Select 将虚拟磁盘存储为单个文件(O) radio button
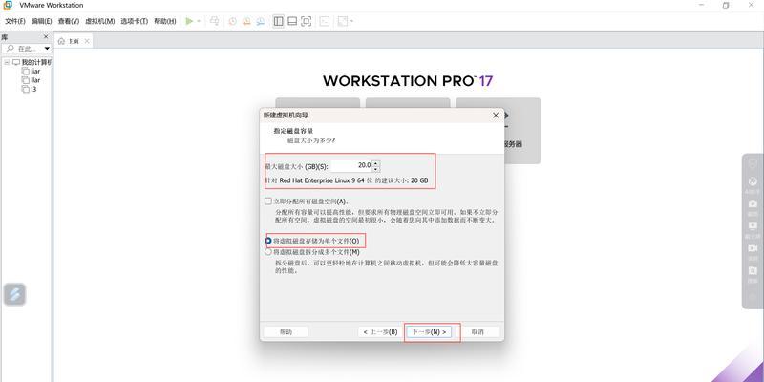Viewport: 764px width, 382px height. click(268, 241)
